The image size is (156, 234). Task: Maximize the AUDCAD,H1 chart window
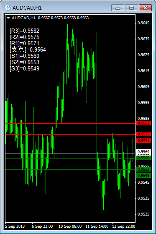click(131, 8)
